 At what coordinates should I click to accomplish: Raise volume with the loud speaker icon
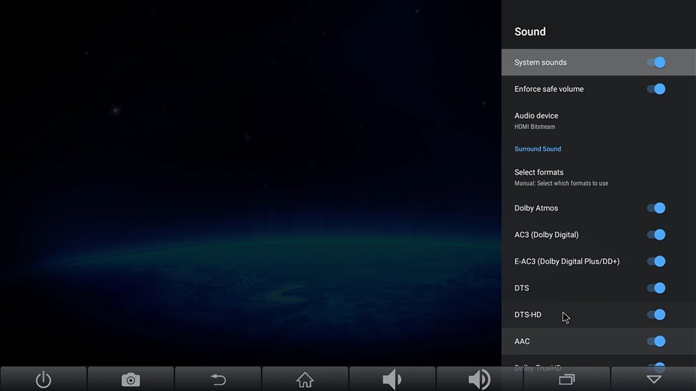(479, 379)
